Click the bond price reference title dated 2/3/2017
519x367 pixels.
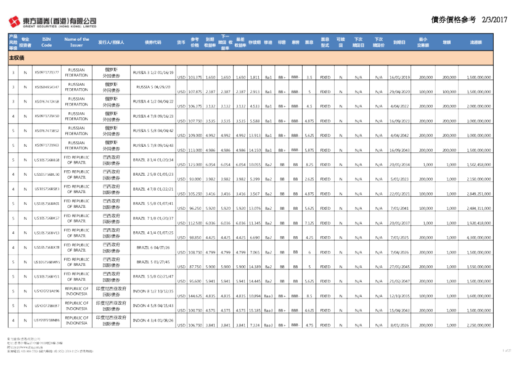point(470,20)
